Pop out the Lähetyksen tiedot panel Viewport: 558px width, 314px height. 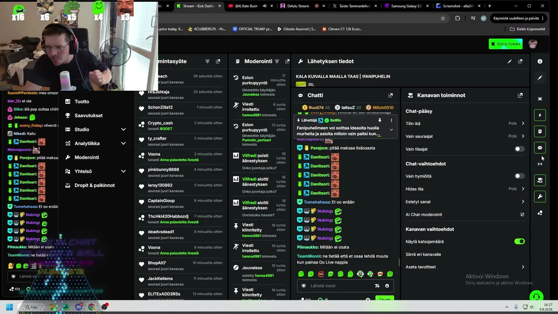tap(520, 61)
